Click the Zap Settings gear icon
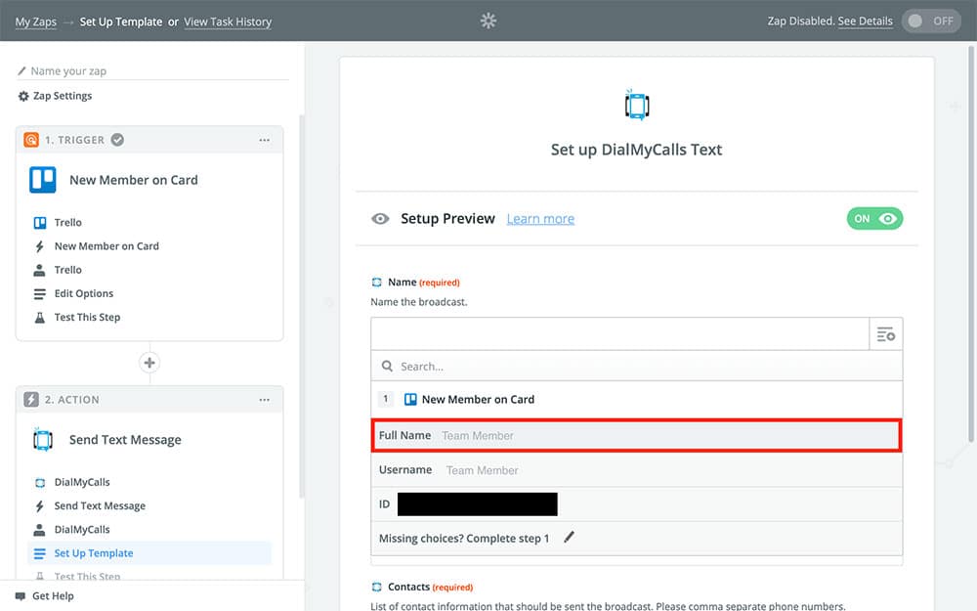Viewport: 977px width, 611px height. [x=23, y=96]
